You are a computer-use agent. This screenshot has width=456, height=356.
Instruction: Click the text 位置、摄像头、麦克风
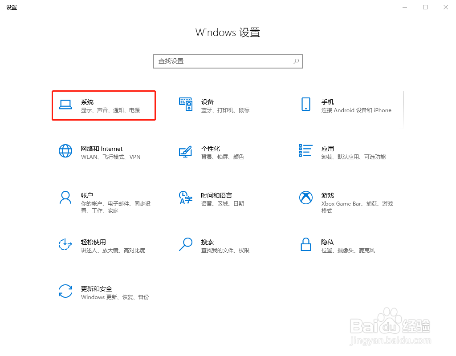pos(348,251)
